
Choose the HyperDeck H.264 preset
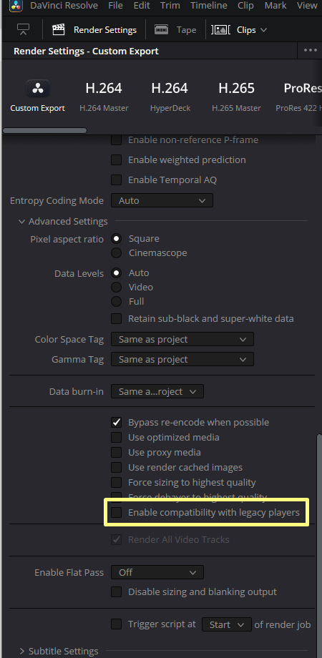pyautogui.click(x=170, y=97)
